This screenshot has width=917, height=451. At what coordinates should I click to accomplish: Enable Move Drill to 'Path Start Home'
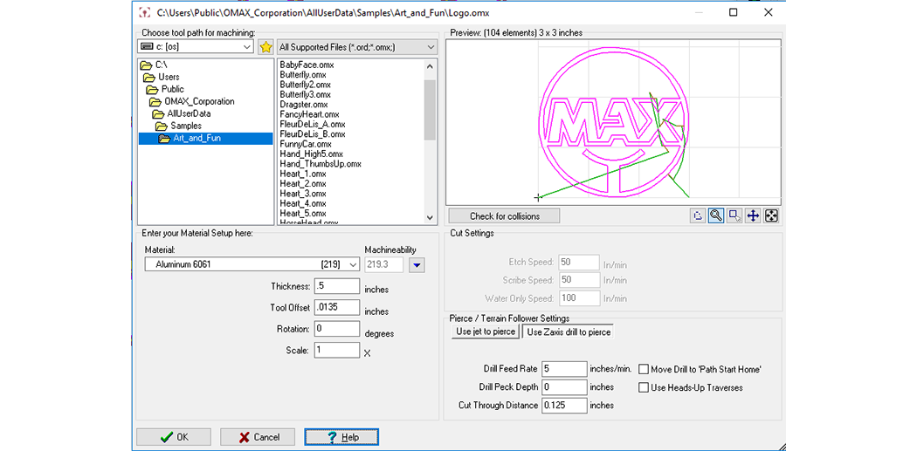644,369
